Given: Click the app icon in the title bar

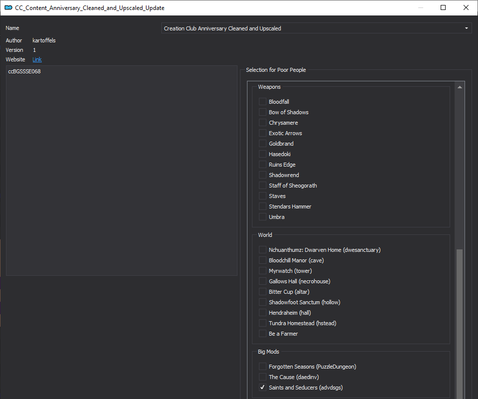Looking at the screenshot, I should pos(8,7).
